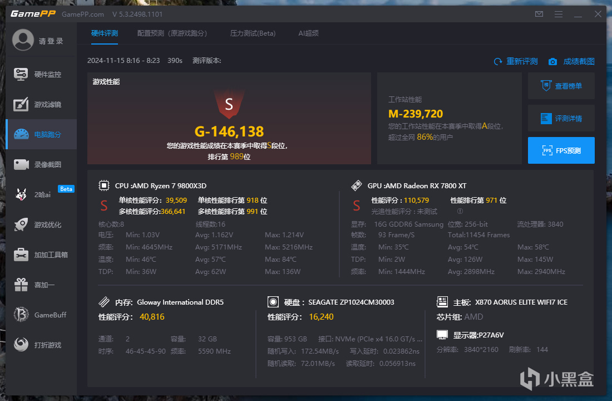
Task: Click the CPU chip icon
Action: 104,185
